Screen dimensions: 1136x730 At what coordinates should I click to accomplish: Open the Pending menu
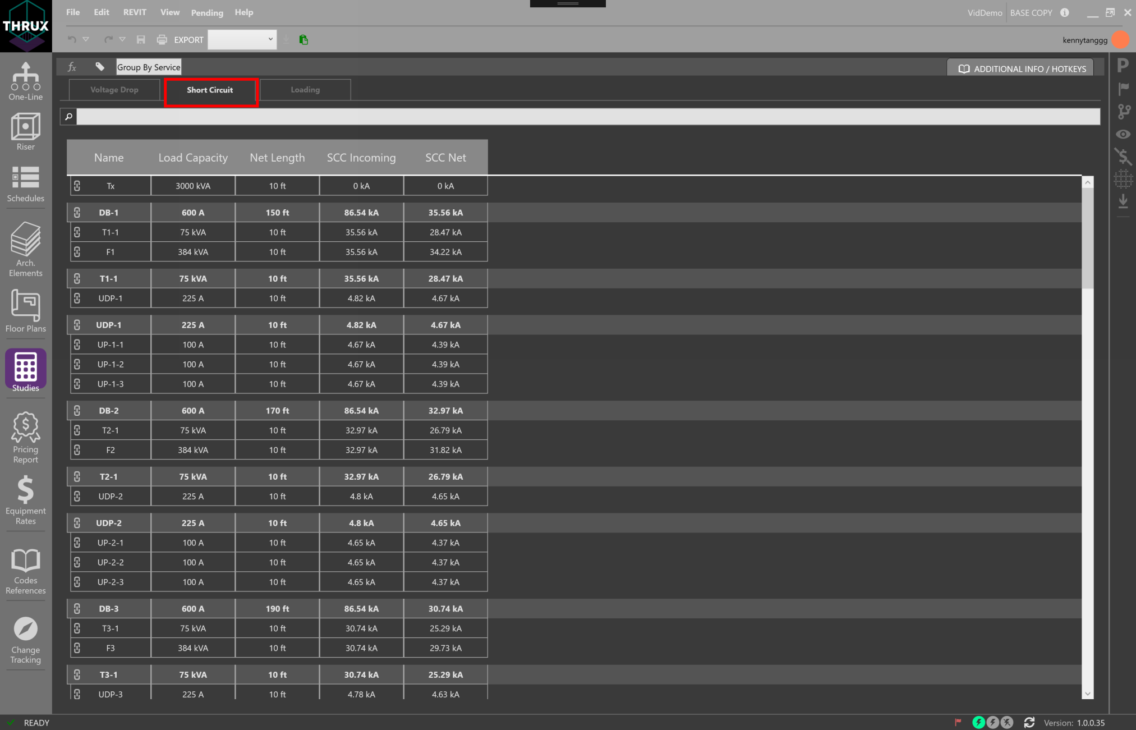tap(206, 12)
